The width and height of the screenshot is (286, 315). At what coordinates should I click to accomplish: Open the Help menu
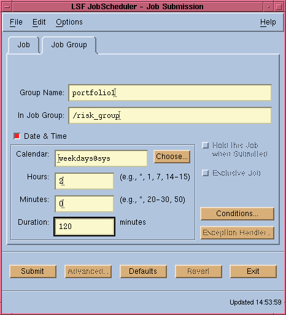click(268, 22)
